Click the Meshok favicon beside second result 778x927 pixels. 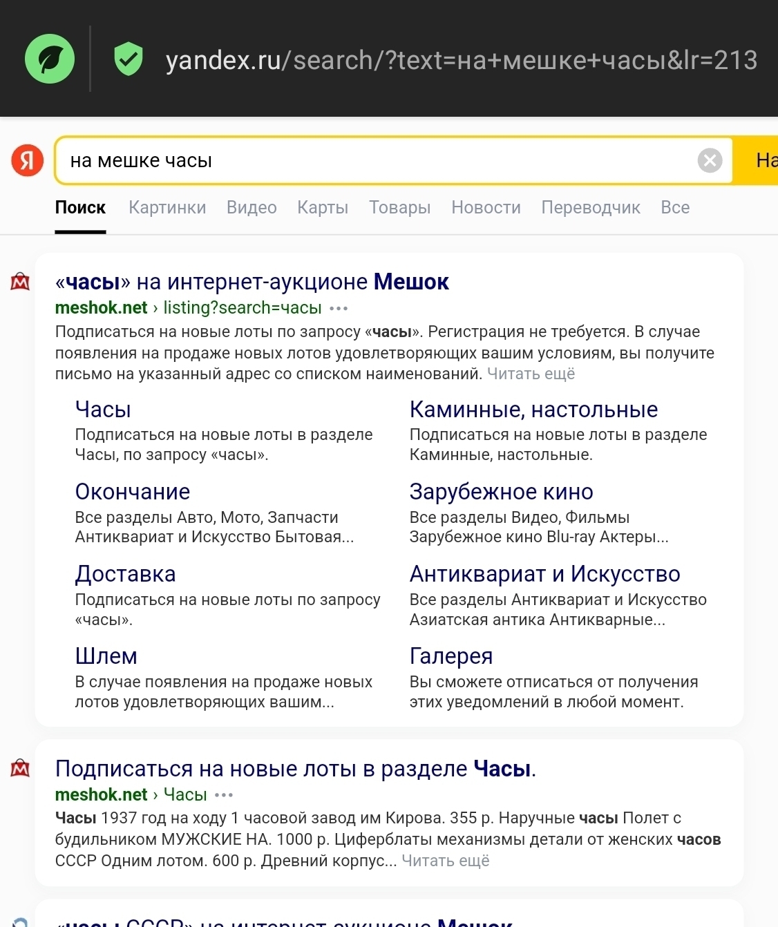pos(21,767)
